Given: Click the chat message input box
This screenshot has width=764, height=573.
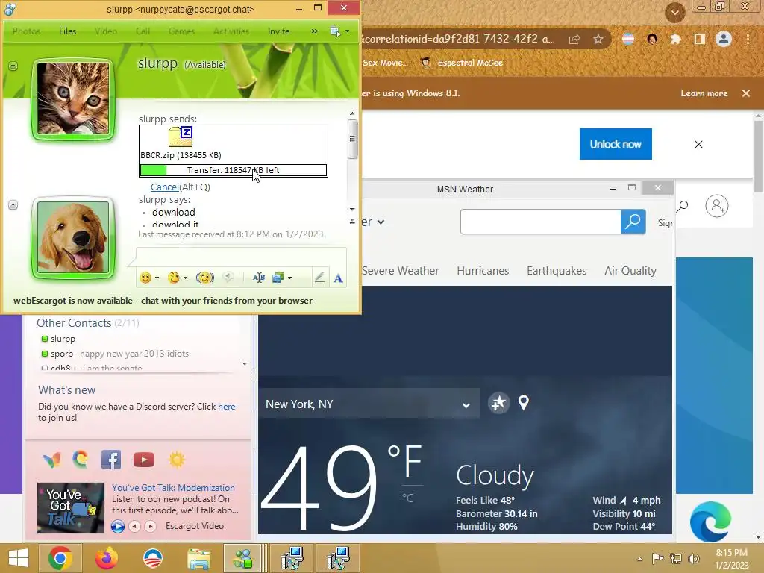Looking at the screenshot, I should [241, 257].
